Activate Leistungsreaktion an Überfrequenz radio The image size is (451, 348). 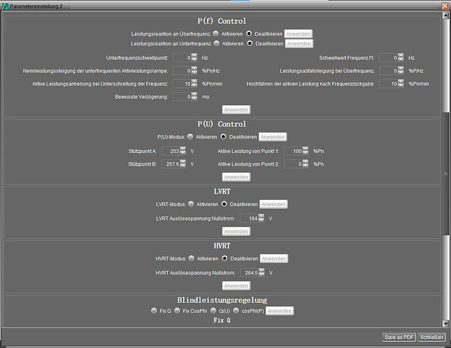(x=216, y=33)
